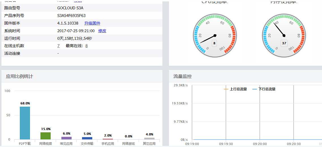The height and width of the screenshot is (147, 322).
Task: Click the 流量监控 panel header
Action: point(183,76)
